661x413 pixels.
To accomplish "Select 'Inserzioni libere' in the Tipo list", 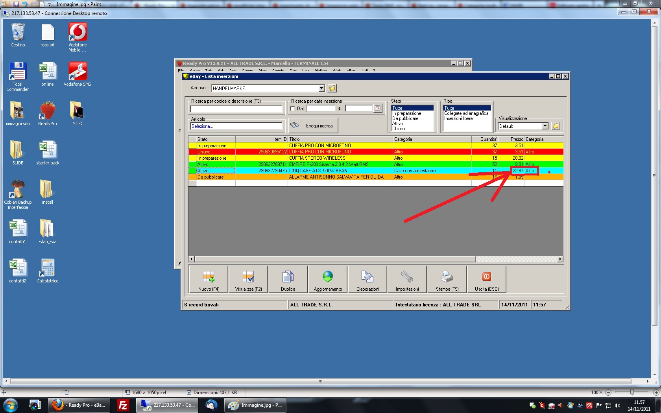I will click(x=467, y=118).
